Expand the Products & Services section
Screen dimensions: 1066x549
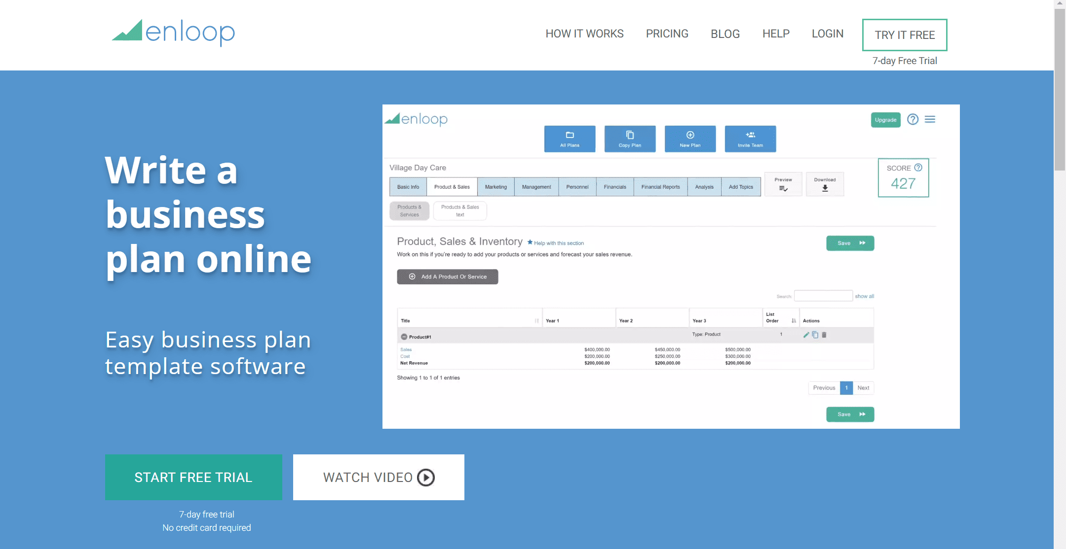409,210
